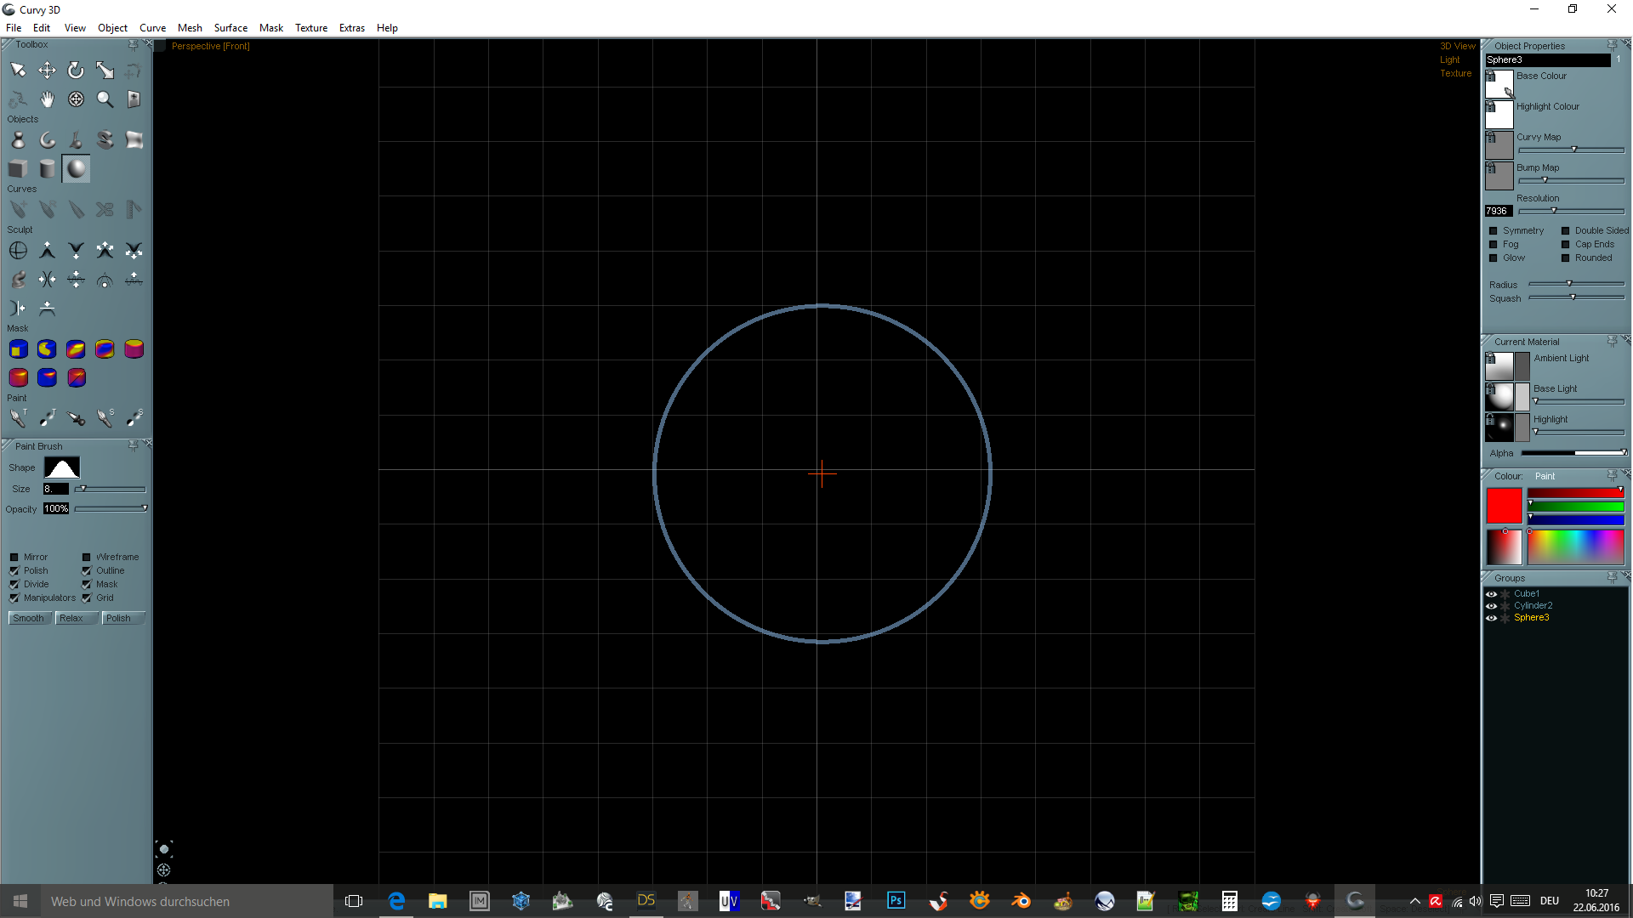This screenshot has width=1633, height=918.
Task: Enable the Fog checkbox
Action: (x=1493, y=245)
